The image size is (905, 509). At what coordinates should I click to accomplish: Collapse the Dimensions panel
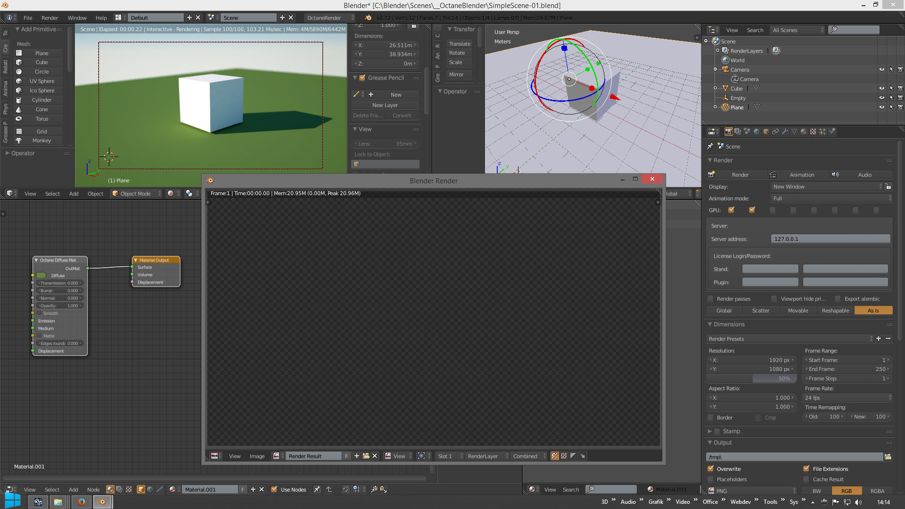(729, 324)
